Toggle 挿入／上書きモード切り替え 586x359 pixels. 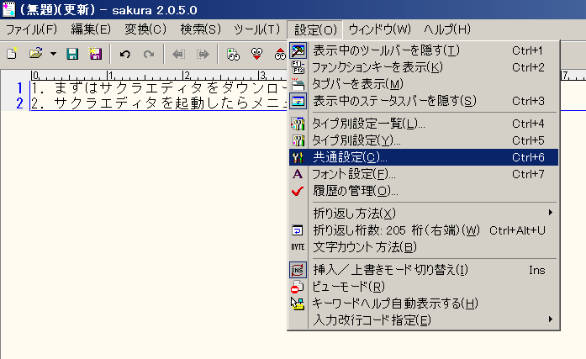pyautogui.click(x=390, y=270)
